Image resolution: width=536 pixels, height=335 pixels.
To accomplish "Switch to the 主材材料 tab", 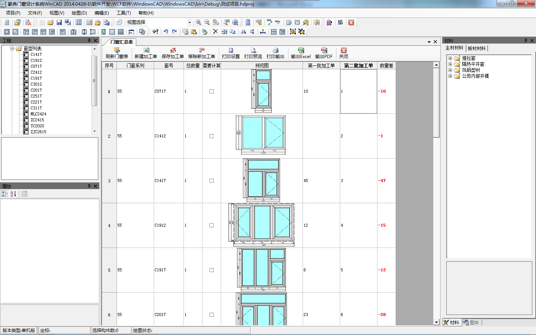I will pyautogui.click(x=454, y=48).
